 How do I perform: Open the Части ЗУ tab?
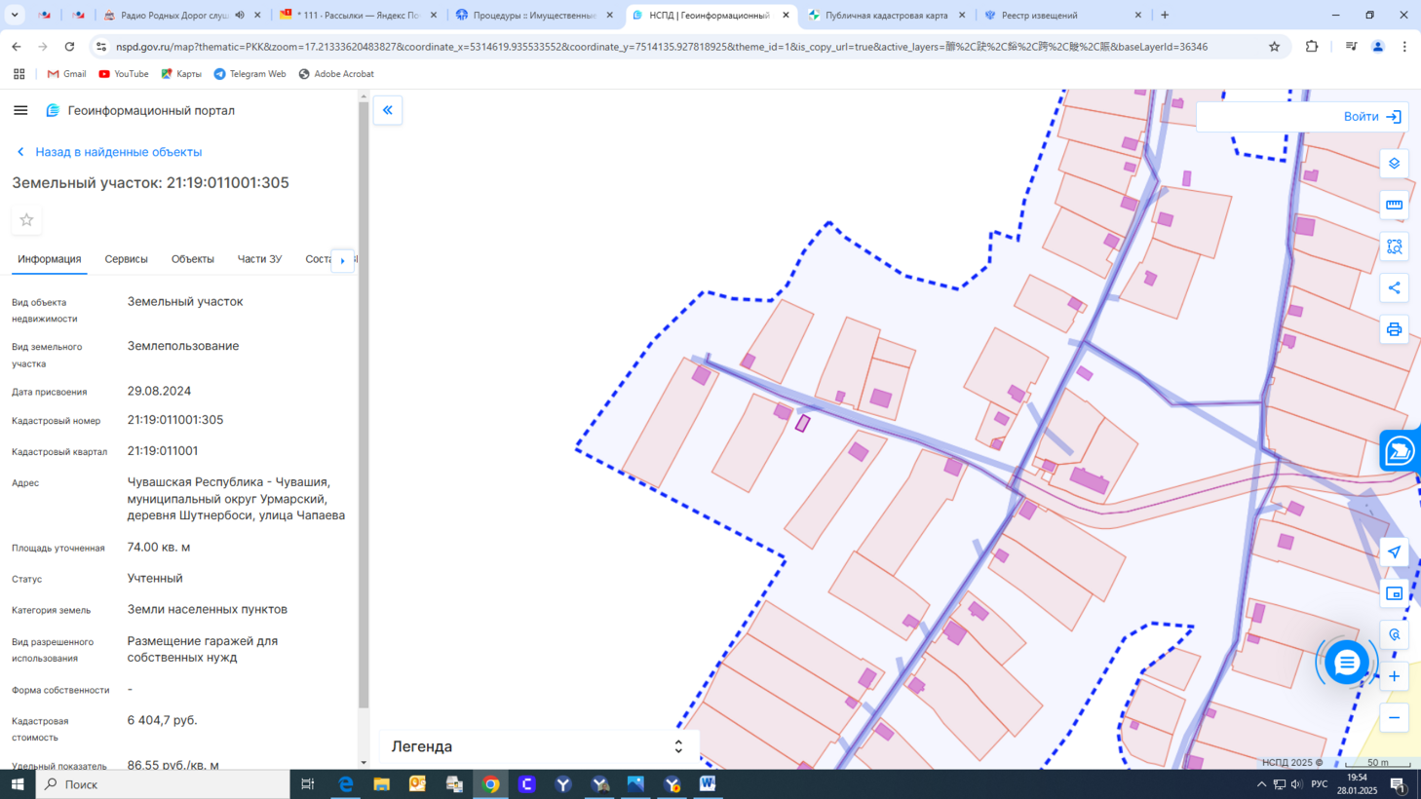pyautogui.click(x=259, y=259)
